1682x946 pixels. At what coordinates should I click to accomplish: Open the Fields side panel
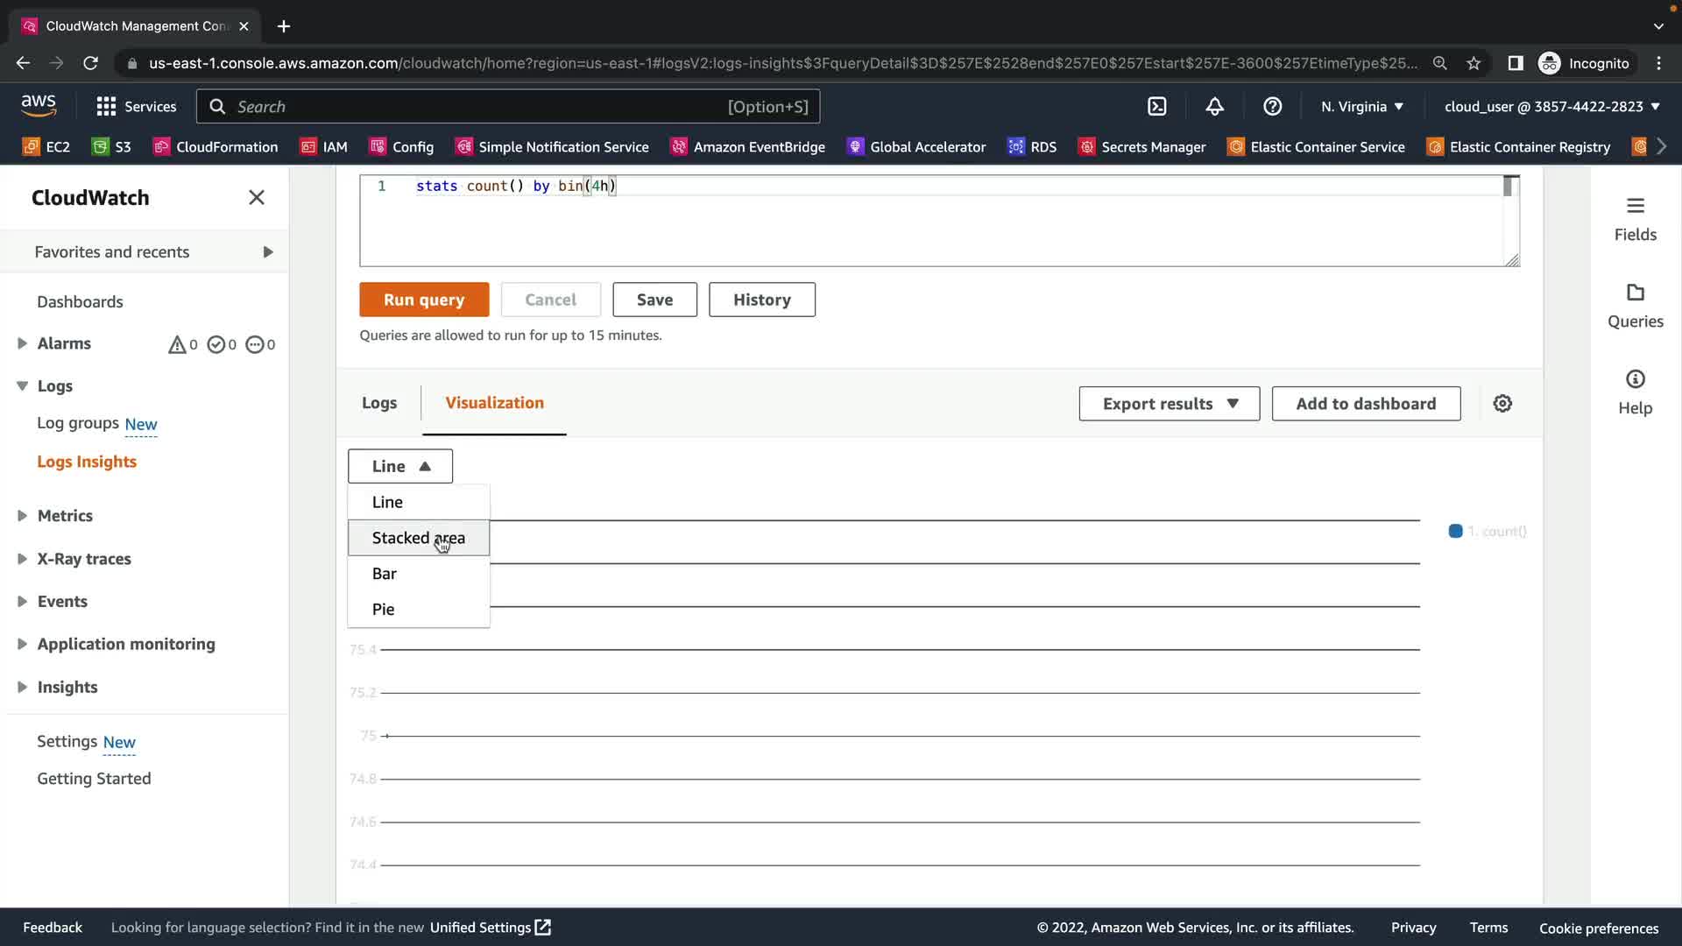coord(1635,218)
